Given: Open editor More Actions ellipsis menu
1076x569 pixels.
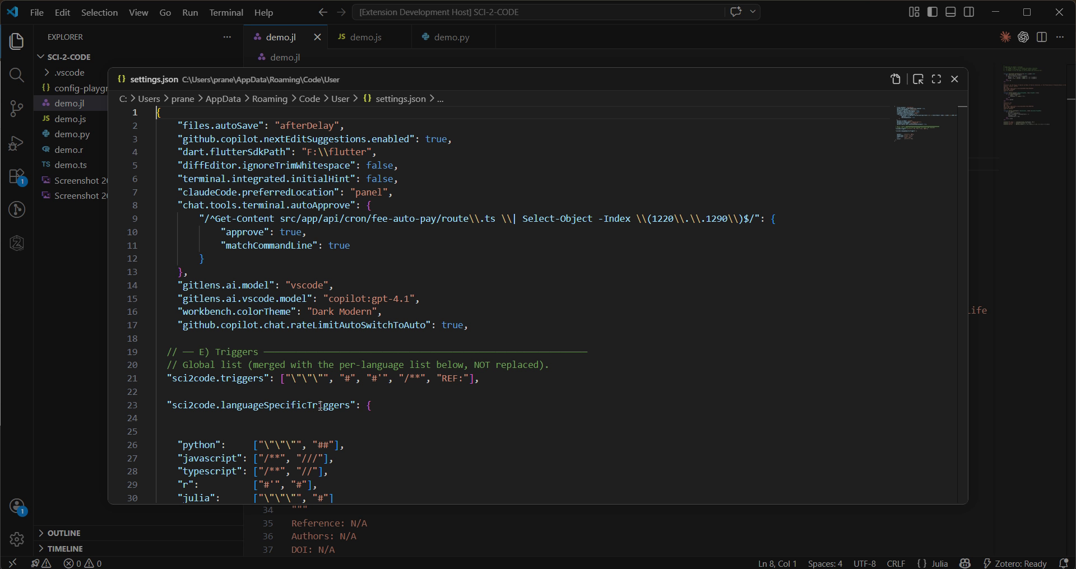Looking at the screenshot, I should [x=1060, y=37].
